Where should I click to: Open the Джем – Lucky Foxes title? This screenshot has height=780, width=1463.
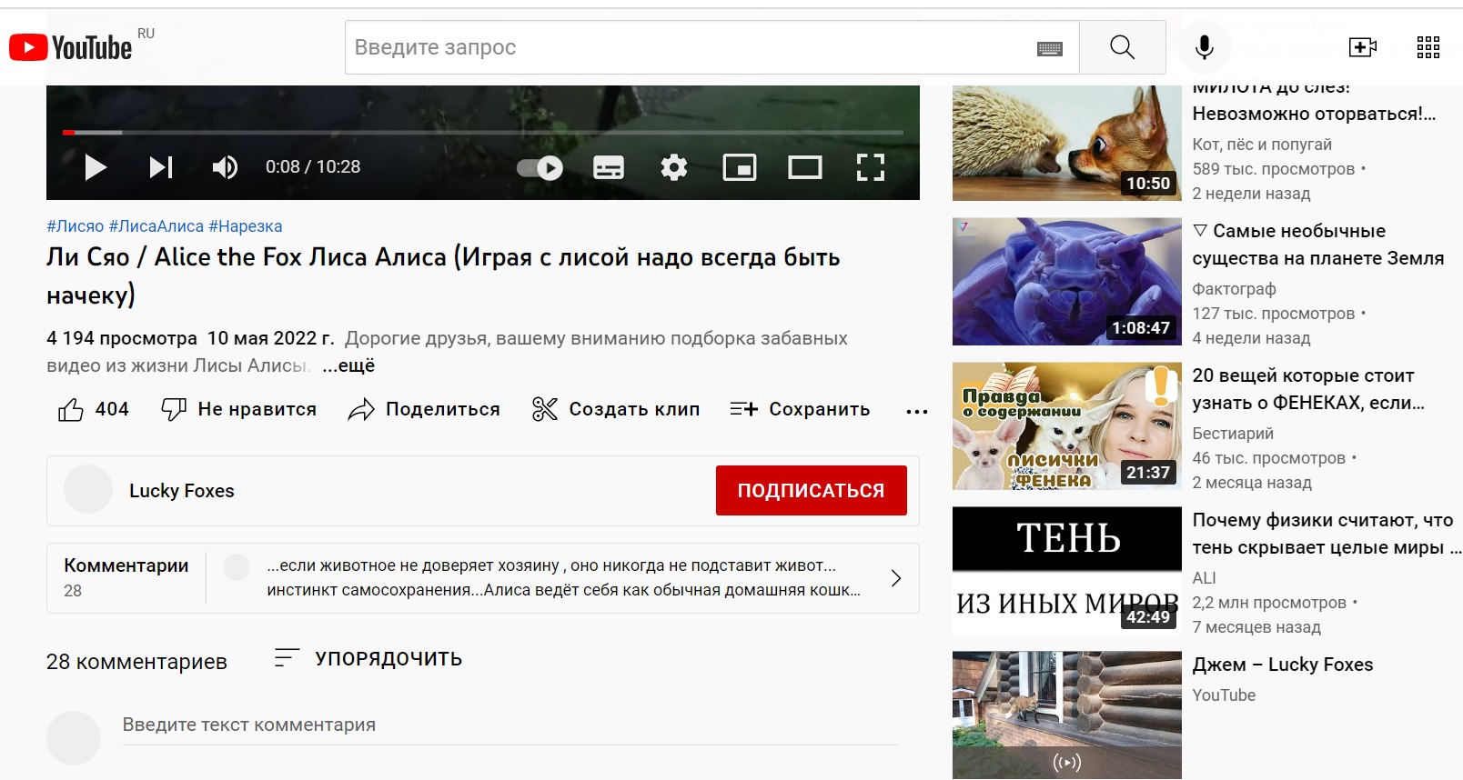[1283, 665]
